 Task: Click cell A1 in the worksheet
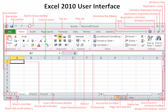point(17,62)
